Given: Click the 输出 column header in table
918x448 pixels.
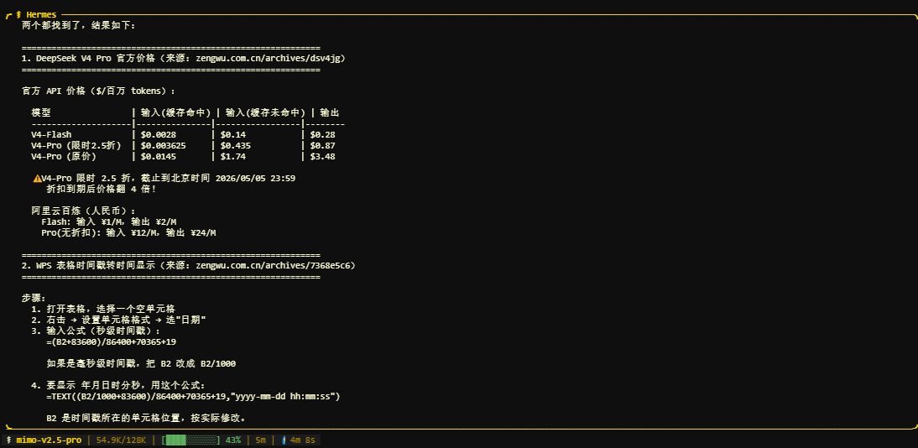Looking at the screenshot, I should point(329,112).
